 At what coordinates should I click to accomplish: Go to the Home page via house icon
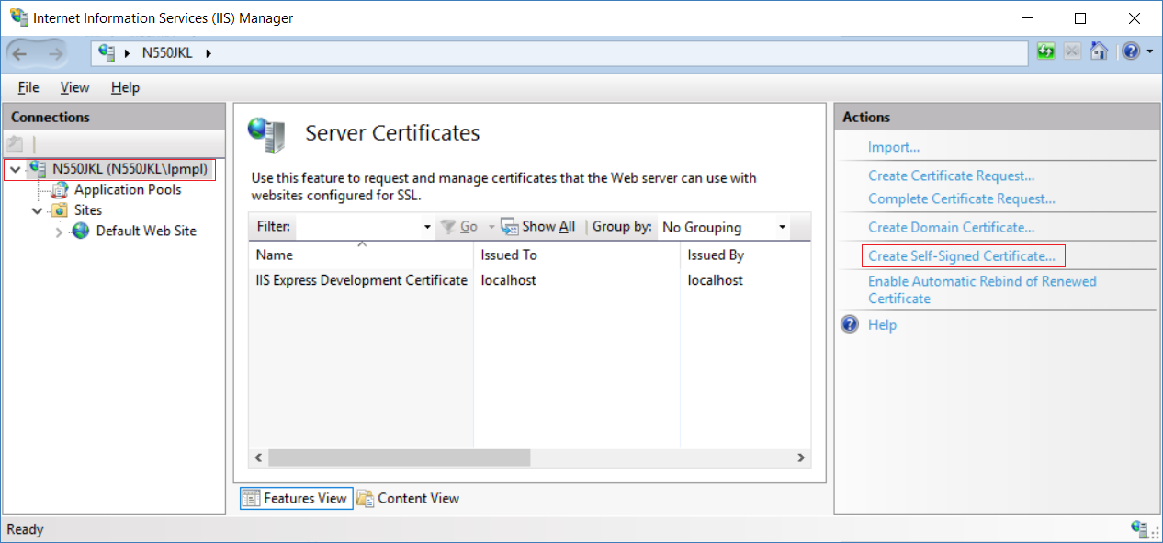[x=1098, y=51]
